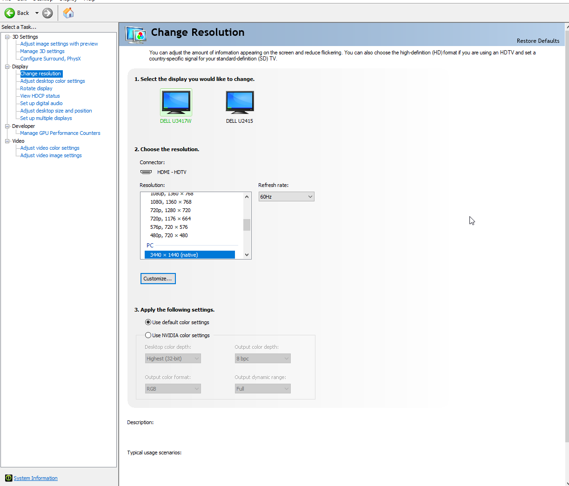The height and width of the screenshot is (486, 569).
Task: Collapse the Developer tree node
Action: (x=7, y=126)
